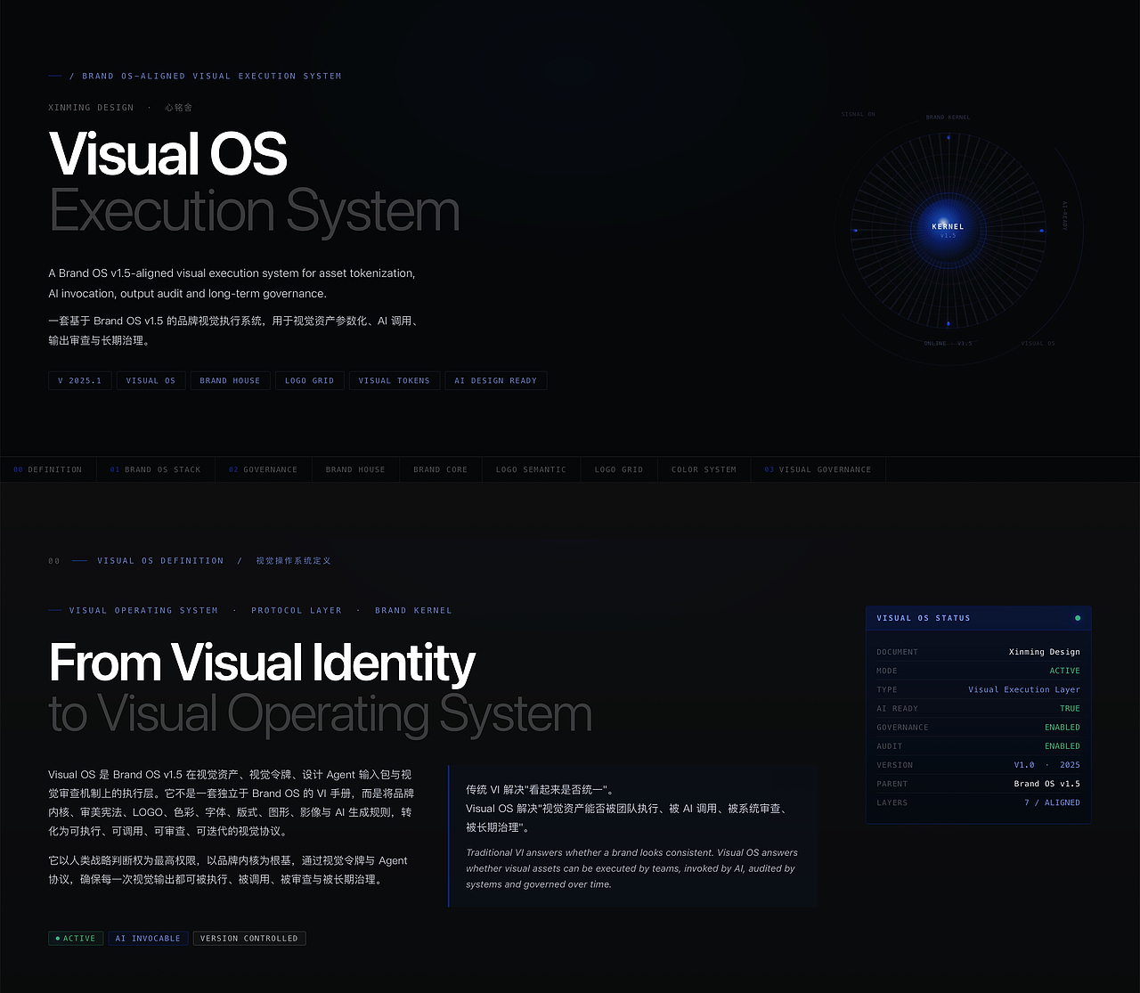
Task: Click the '7 / ALIGNED' LAYERS value
Action: [x=1052, y=802]
